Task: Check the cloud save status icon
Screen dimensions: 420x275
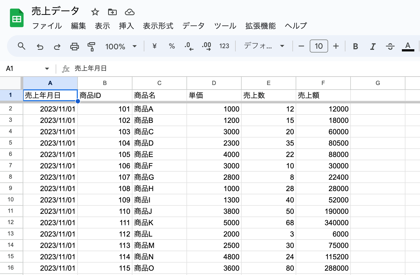Action: click(130, 12)
